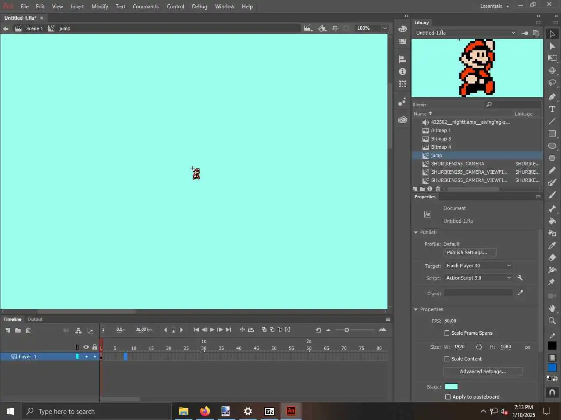Select the Hand tool
The height and width of the screenshot is (420, 561).
[x=552, y=308]
